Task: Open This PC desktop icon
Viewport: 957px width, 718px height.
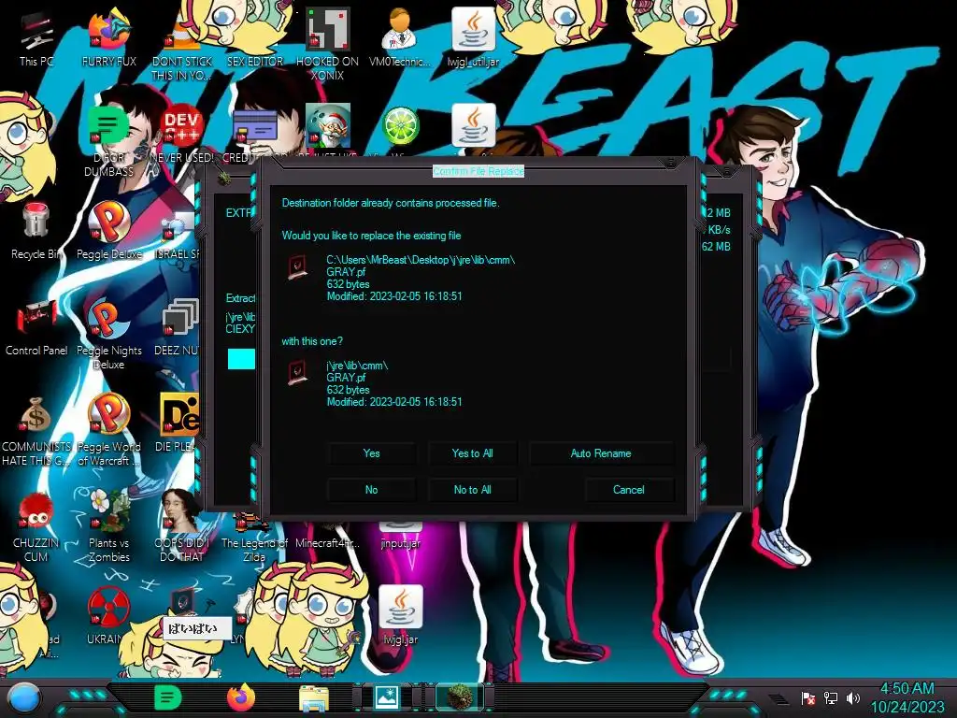Action: point(36,37)
